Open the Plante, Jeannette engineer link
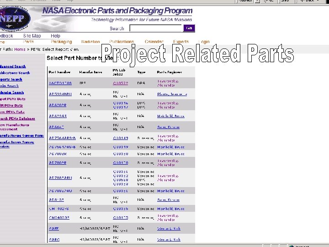The height and width of the screenshot is (247, 329). (x=172, y=94)
